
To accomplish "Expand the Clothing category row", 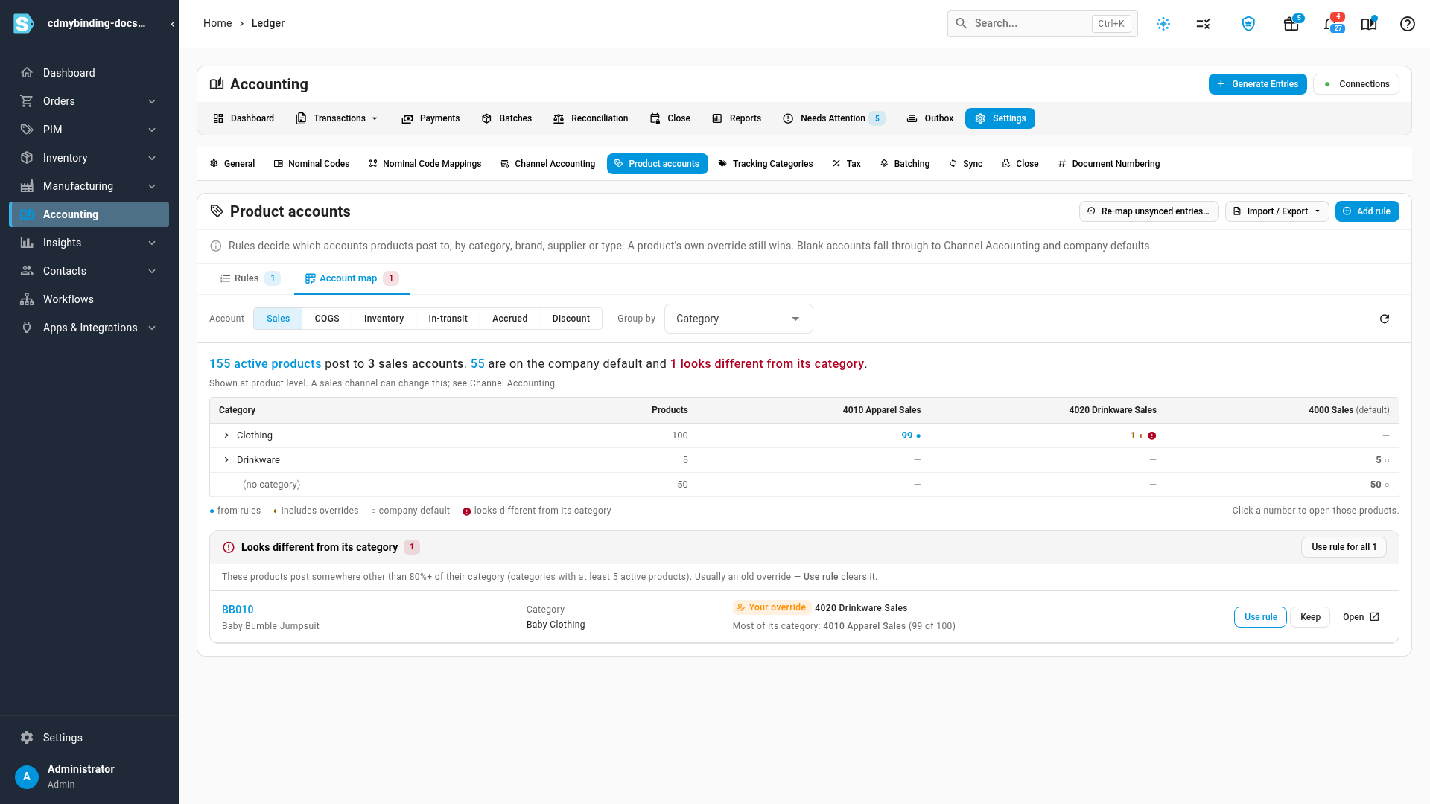I will (226, 435).
